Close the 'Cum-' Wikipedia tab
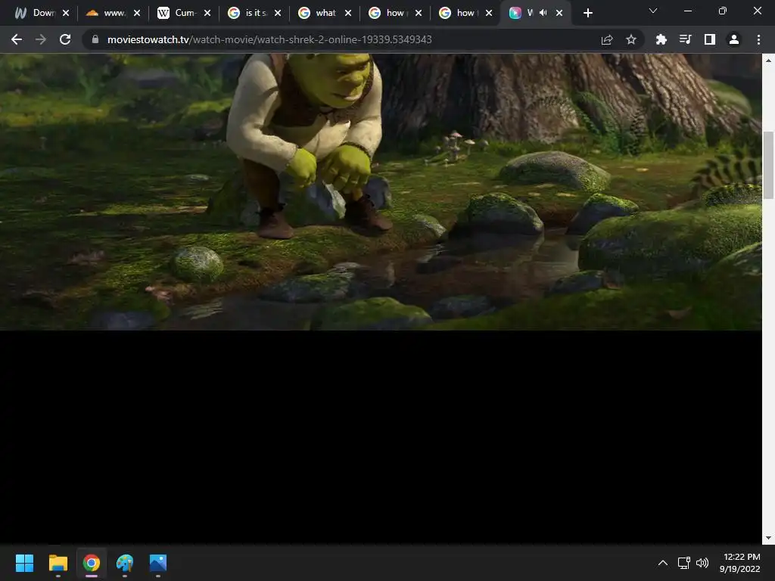 click(x=207, y=13)
